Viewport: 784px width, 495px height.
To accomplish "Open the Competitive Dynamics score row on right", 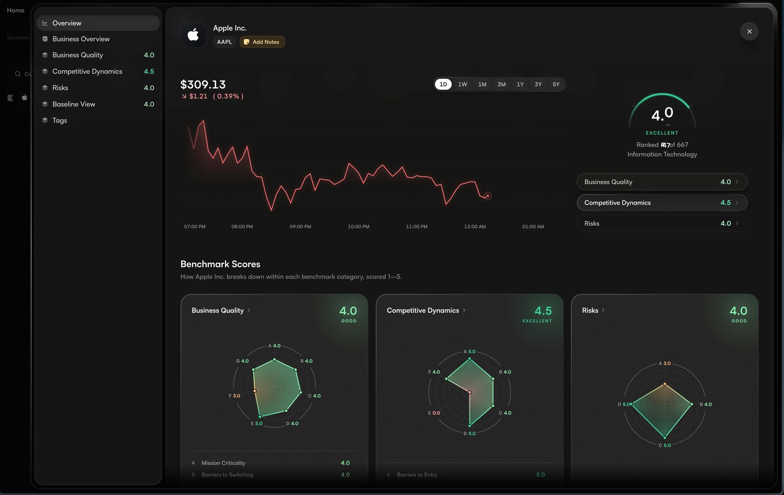I will [x=662, y=203].
